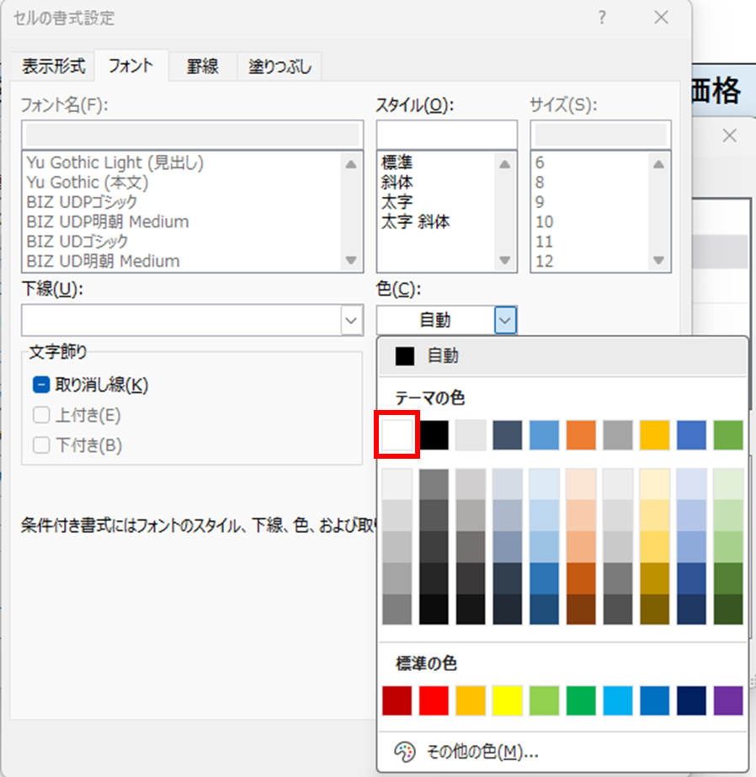Open その他の色 dialog
Image resolution: width=756 pixels, height=777 pixels.
click(x=562, y=752)
